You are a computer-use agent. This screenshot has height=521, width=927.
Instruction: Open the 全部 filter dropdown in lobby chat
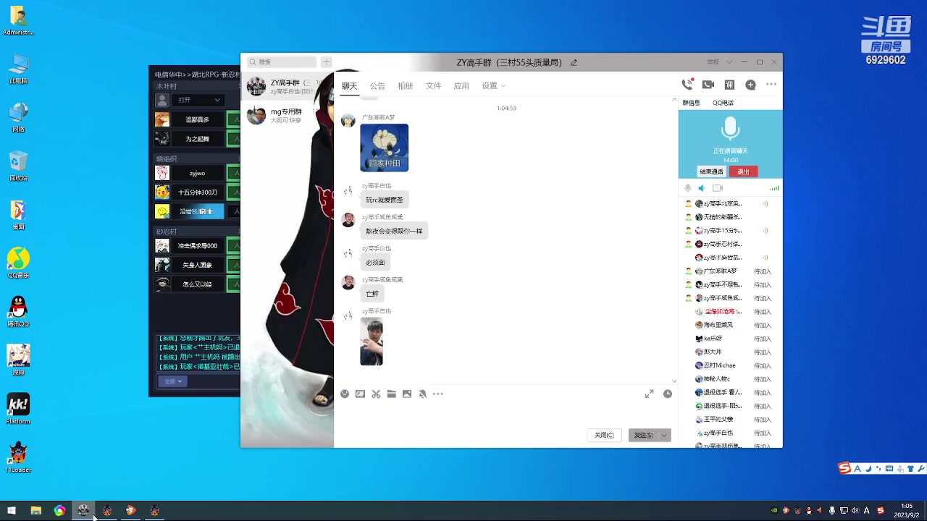174,381
